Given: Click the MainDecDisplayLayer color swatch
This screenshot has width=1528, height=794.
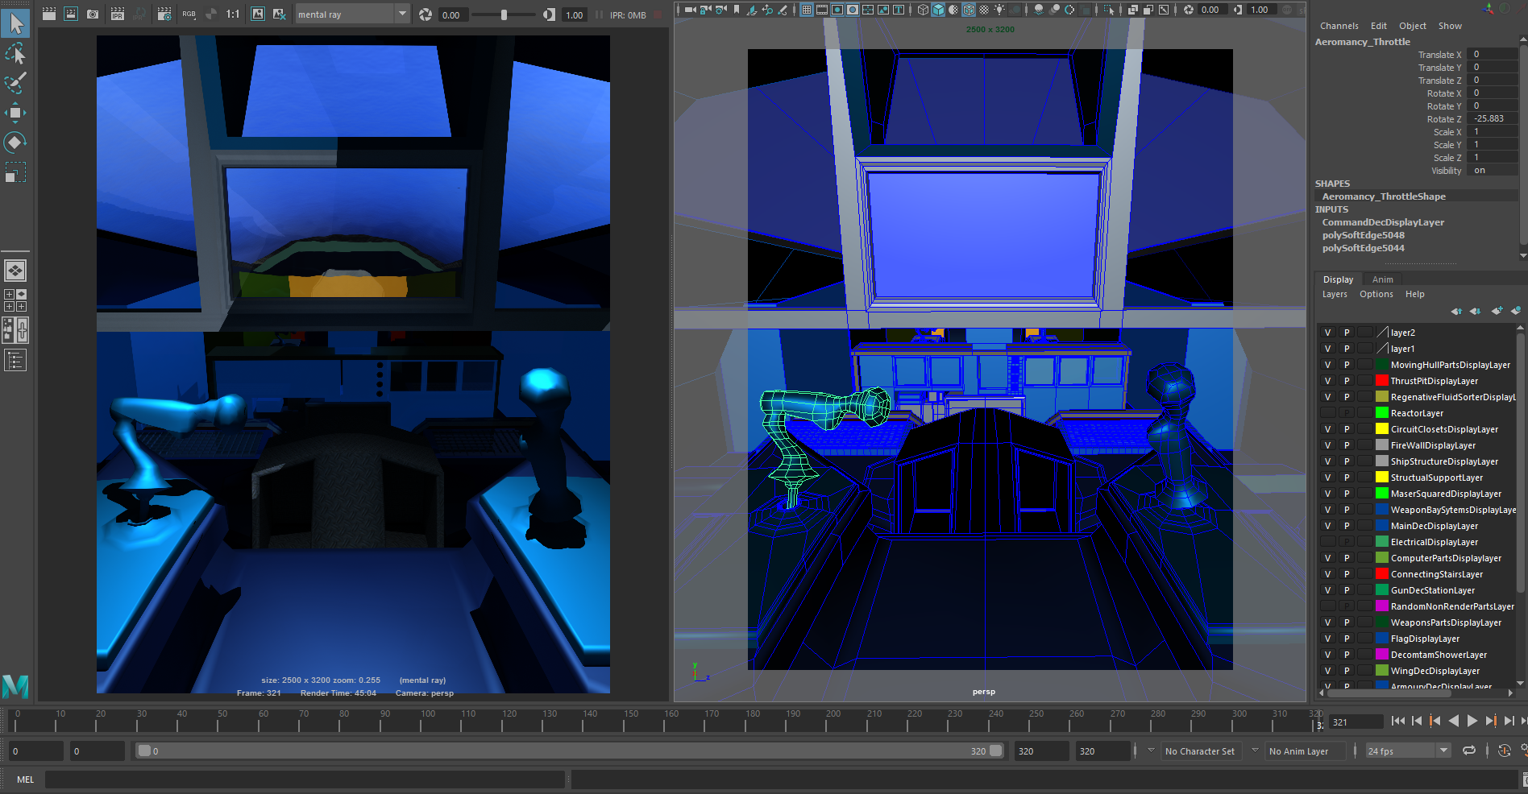Looking at the screenshot, I should tap(1382, 526).
